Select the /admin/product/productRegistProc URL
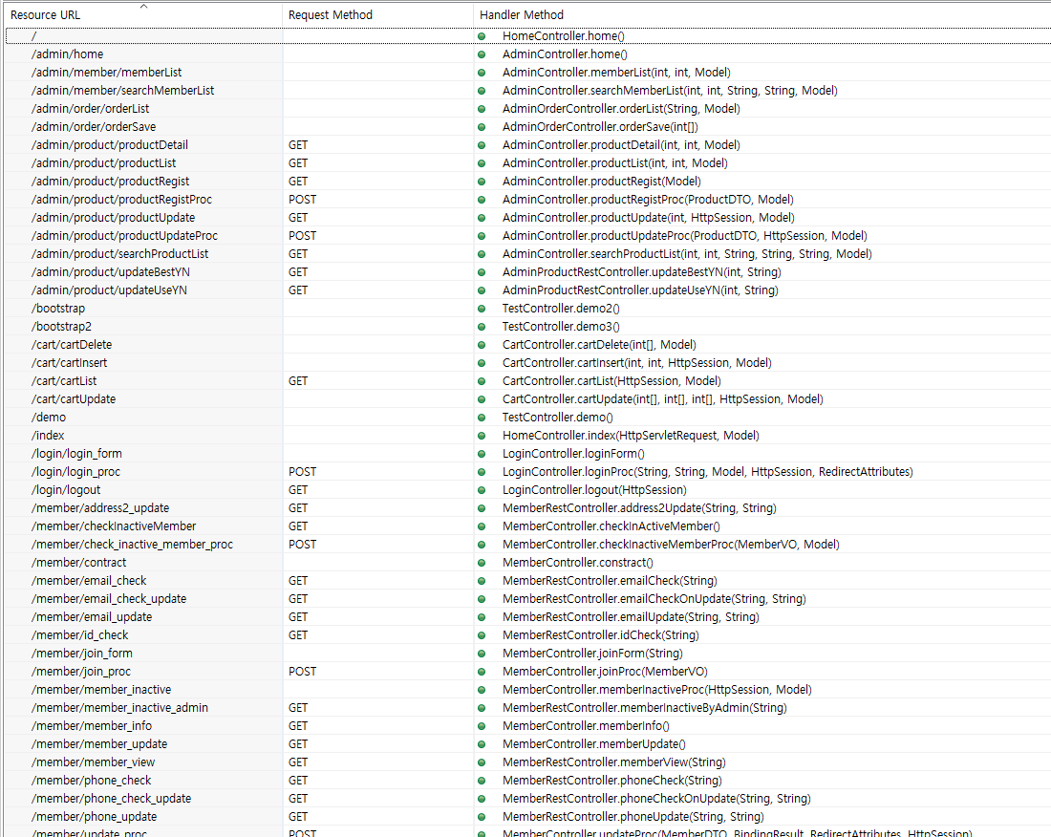The height and width of the screenshot is (837, 1051). click(121, 199)
